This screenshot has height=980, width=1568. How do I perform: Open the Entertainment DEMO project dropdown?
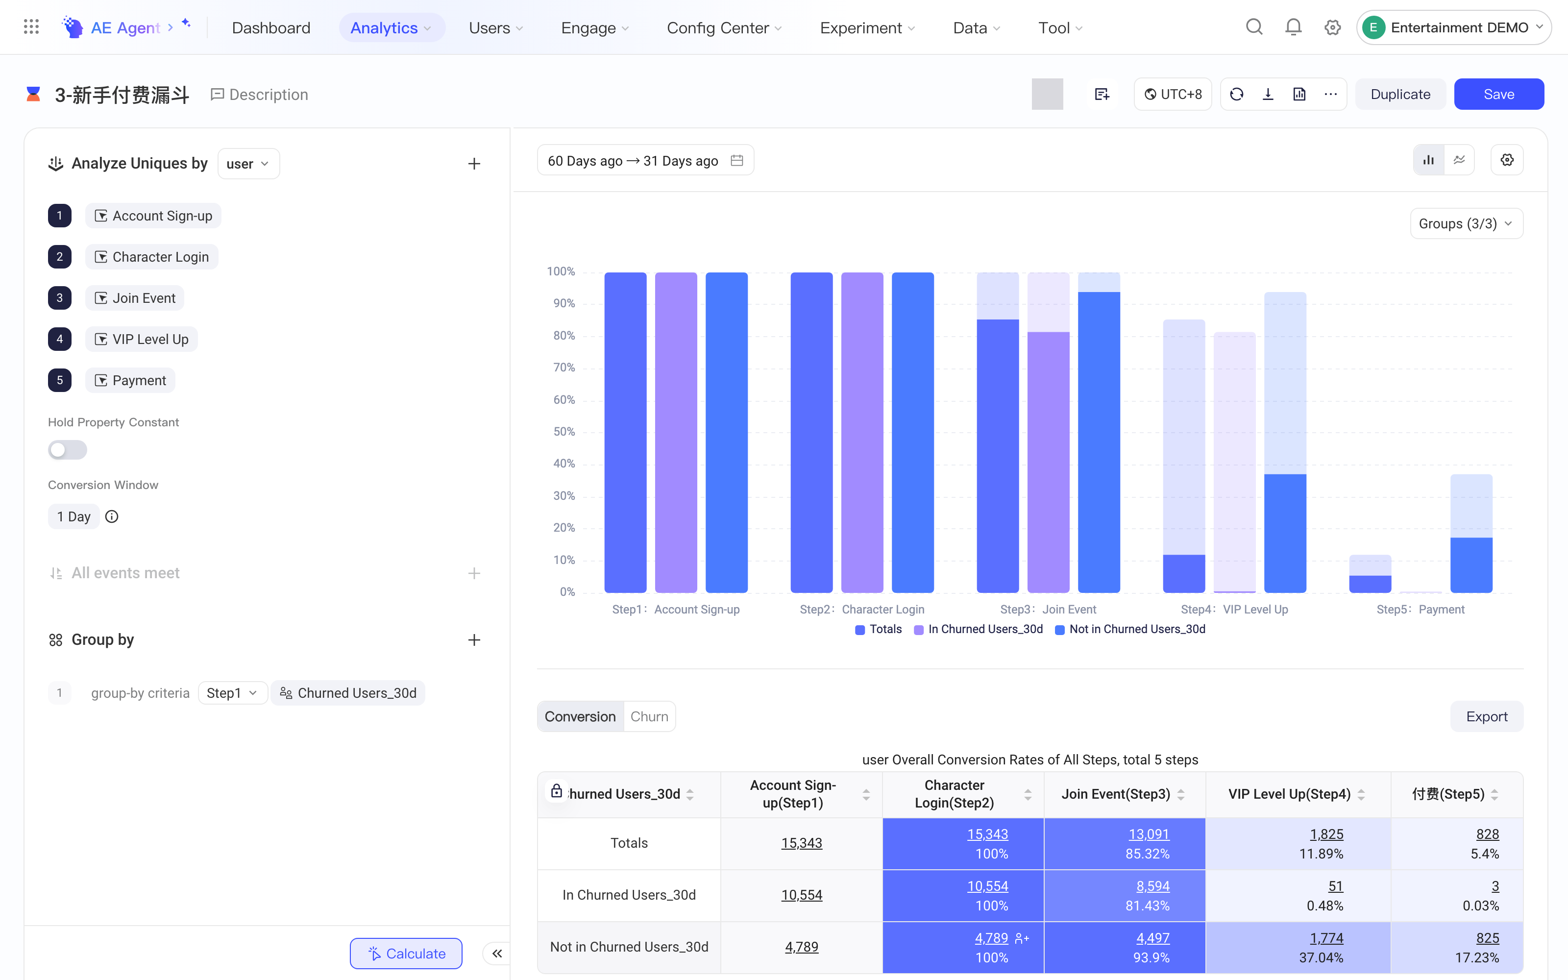(x=1453, y=27)
